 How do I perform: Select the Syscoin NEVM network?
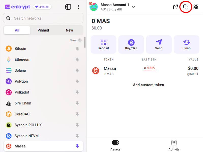click(x=43, y=136)
